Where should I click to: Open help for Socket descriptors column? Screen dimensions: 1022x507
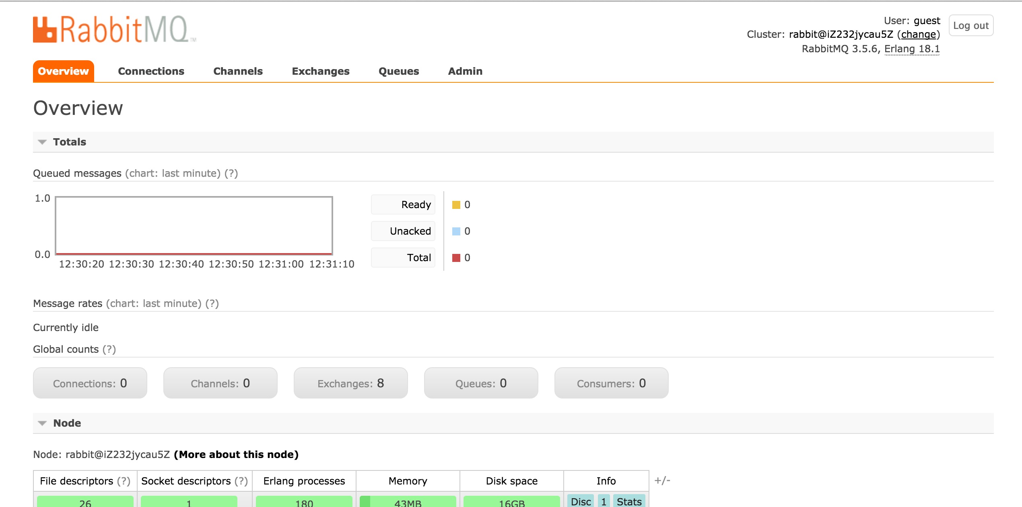(241, 481)
